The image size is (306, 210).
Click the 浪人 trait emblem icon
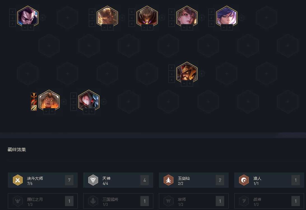click(244, 180)
